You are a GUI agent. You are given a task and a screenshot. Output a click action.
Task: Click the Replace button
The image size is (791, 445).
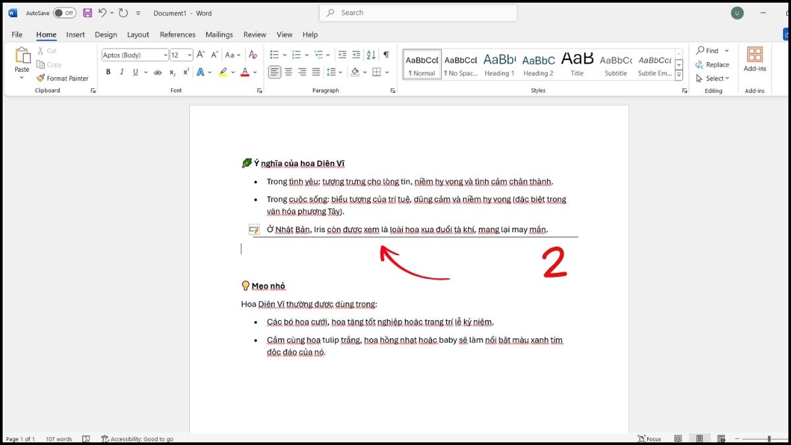tap(713, 65)
